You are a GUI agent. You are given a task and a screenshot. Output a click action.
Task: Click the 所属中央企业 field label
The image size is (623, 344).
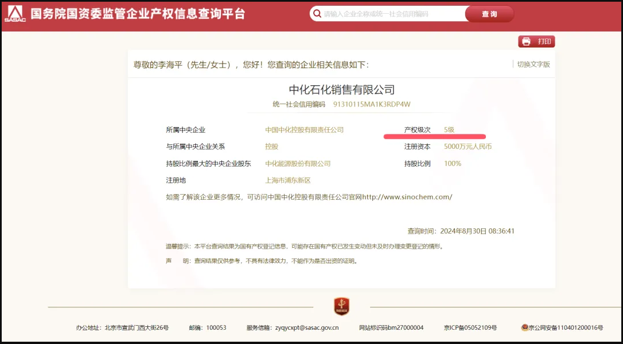point(185,130)
